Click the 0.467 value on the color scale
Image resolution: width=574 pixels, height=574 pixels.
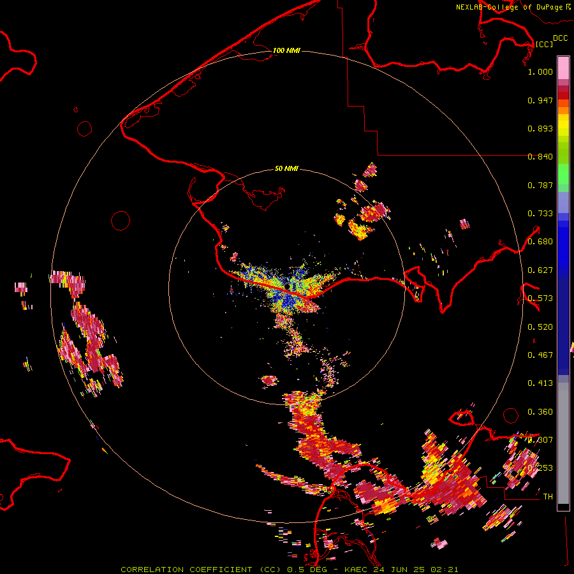pyautogui.click(x=540, y=355)
